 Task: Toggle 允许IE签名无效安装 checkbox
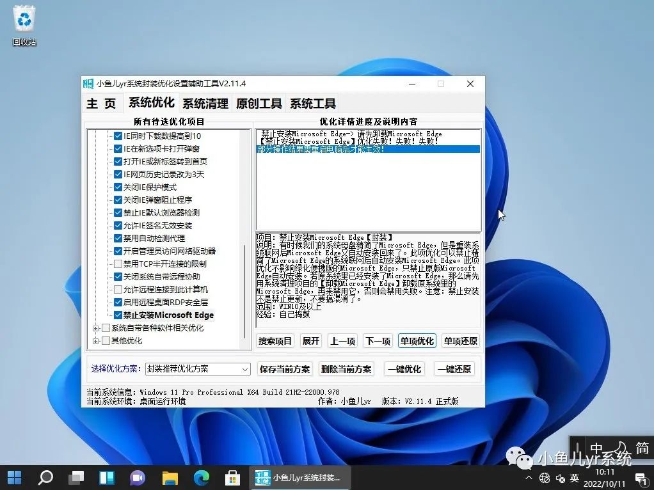pos(118,226)
